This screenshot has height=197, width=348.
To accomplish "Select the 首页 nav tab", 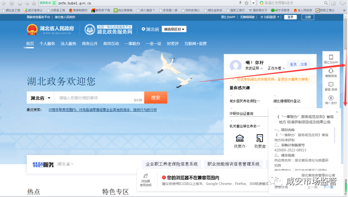I will [x=30, y=43].
